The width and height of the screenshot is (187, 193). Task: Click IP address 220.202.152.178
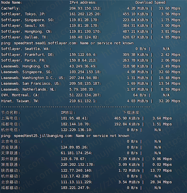coord(78,165)
